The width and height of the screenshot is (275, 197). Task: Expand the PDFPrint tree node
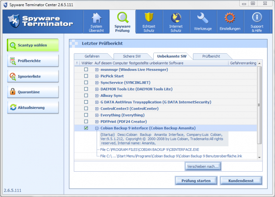point(97,122)
